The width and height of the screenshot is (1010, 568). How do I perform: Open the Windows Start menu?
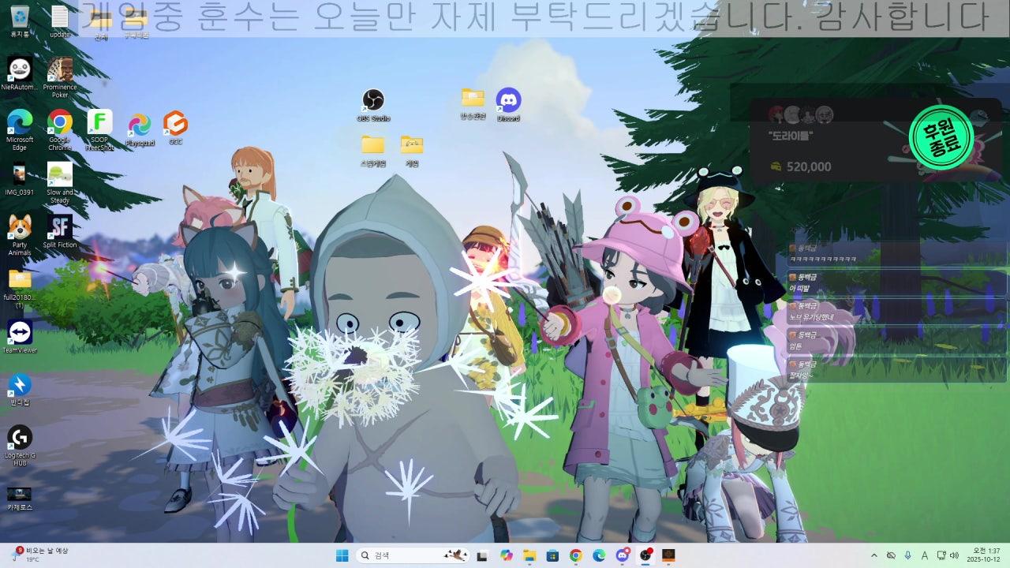click(342, 555)
